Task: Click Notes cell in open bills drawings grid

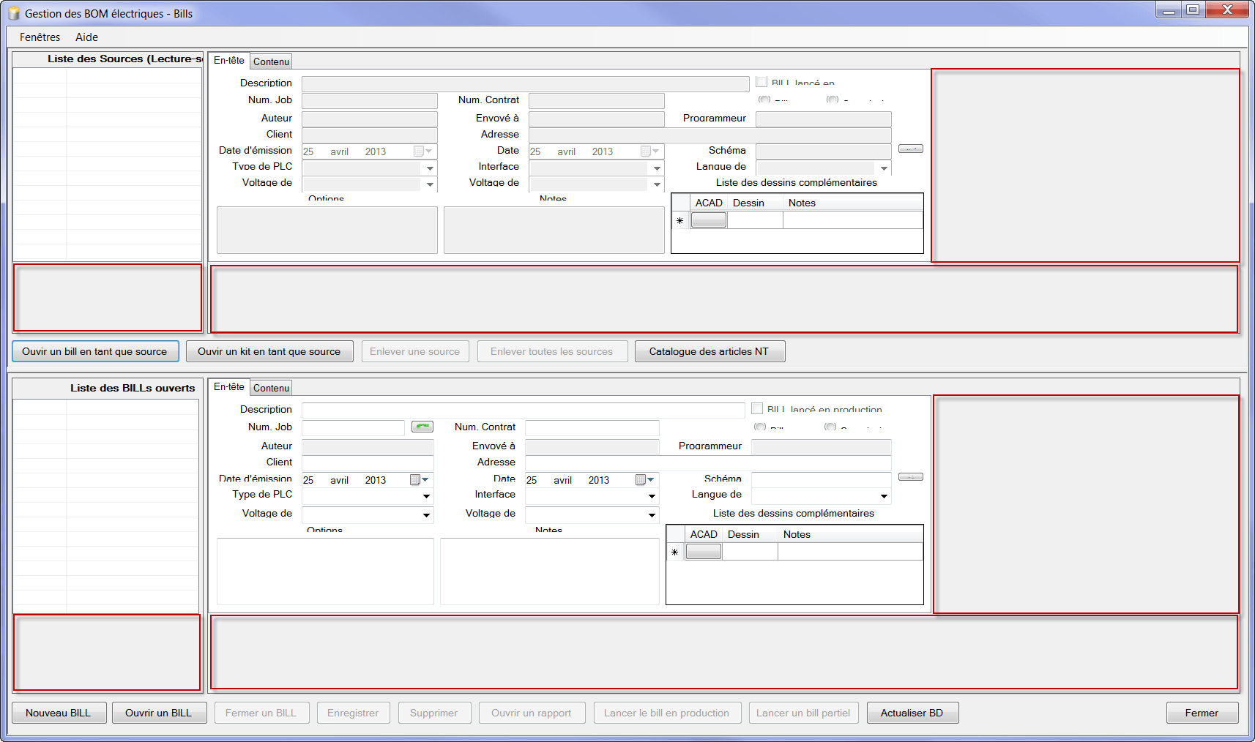Action: 850,552
